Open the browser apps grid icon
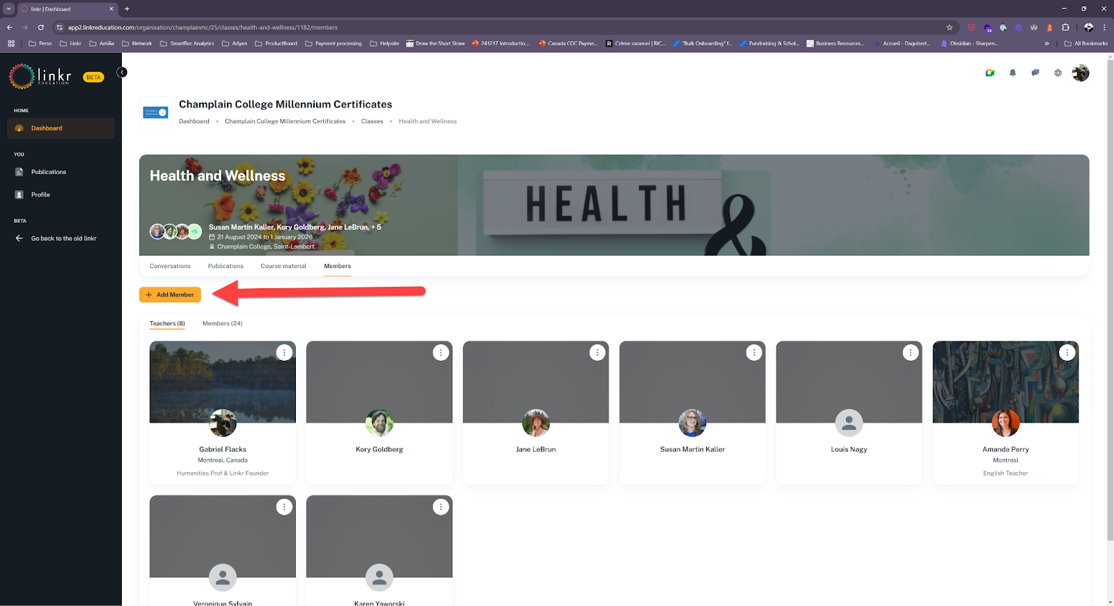This screenshot has width=1114, height=606. click(x=11, y=43)
